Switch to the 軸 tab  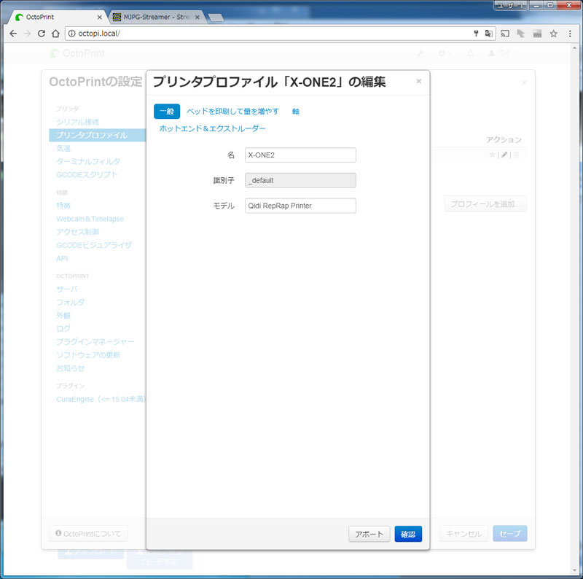296,112
